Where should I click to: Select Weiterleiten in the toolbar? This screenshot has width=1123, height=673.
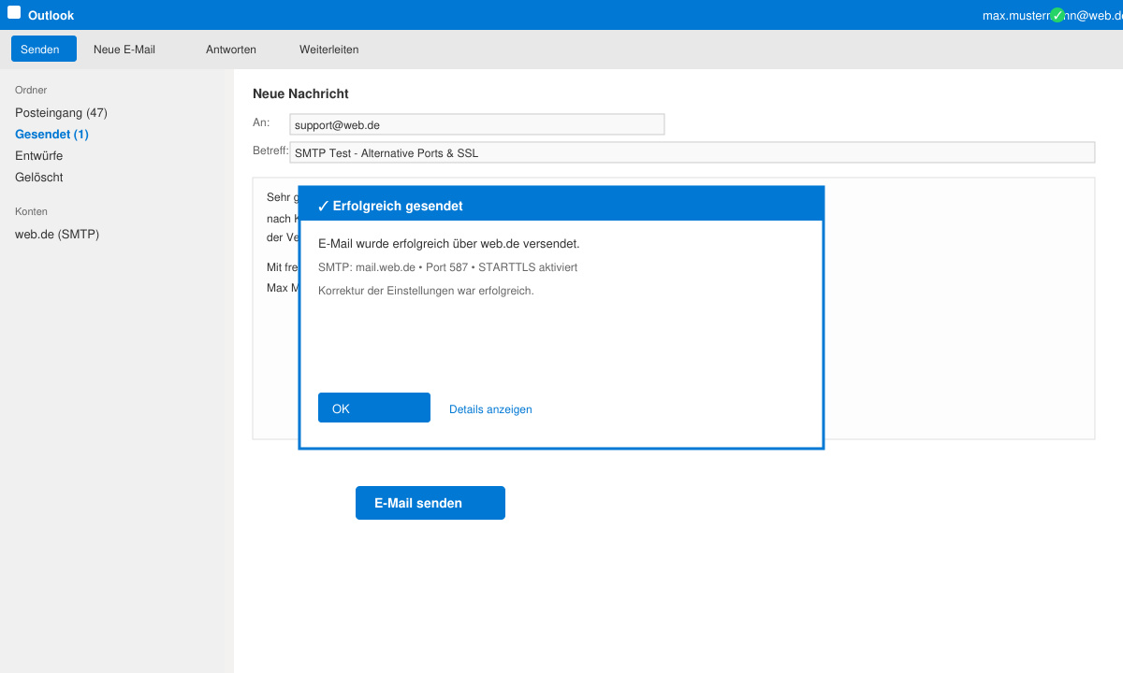tap(329, 49)
